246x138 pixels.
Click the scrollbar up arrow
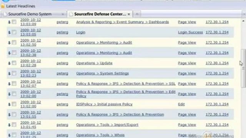243,21
